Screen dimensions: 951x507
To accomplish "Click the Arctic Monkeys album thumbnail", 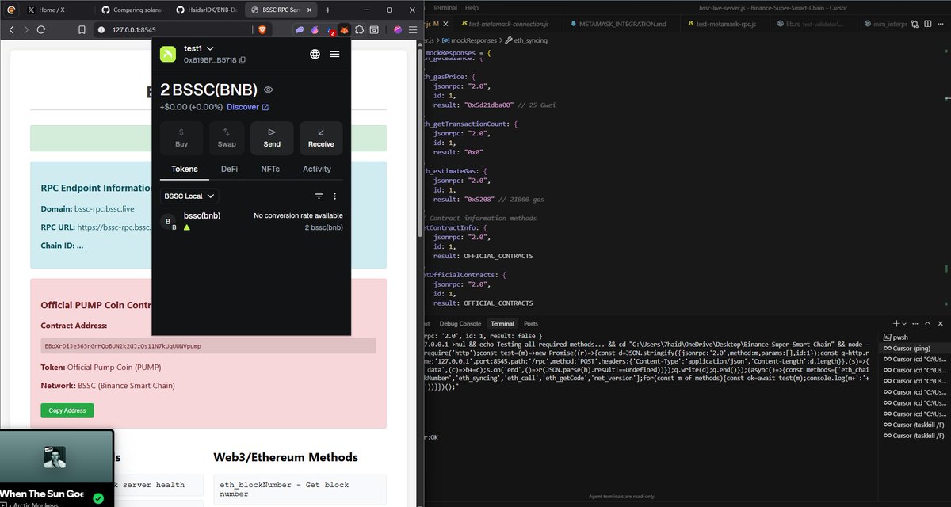I will pyautogui.click(x=55, y=457).
